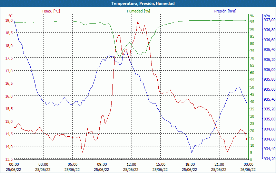Click the "18:00" time axis label

coord(190,165)
